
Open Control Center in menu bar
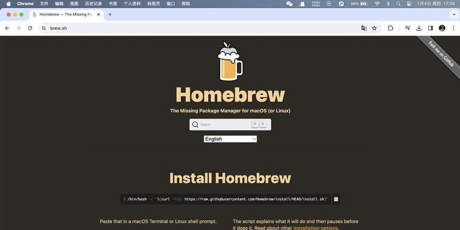tap(409, 4)
